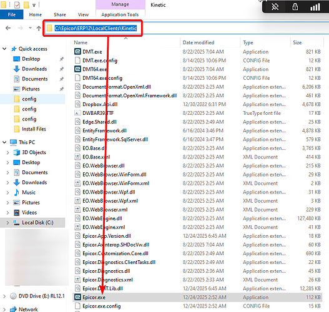Open the File ribbon tab
The height and width of the screenshot is (312, 329).
pos(11,15)
